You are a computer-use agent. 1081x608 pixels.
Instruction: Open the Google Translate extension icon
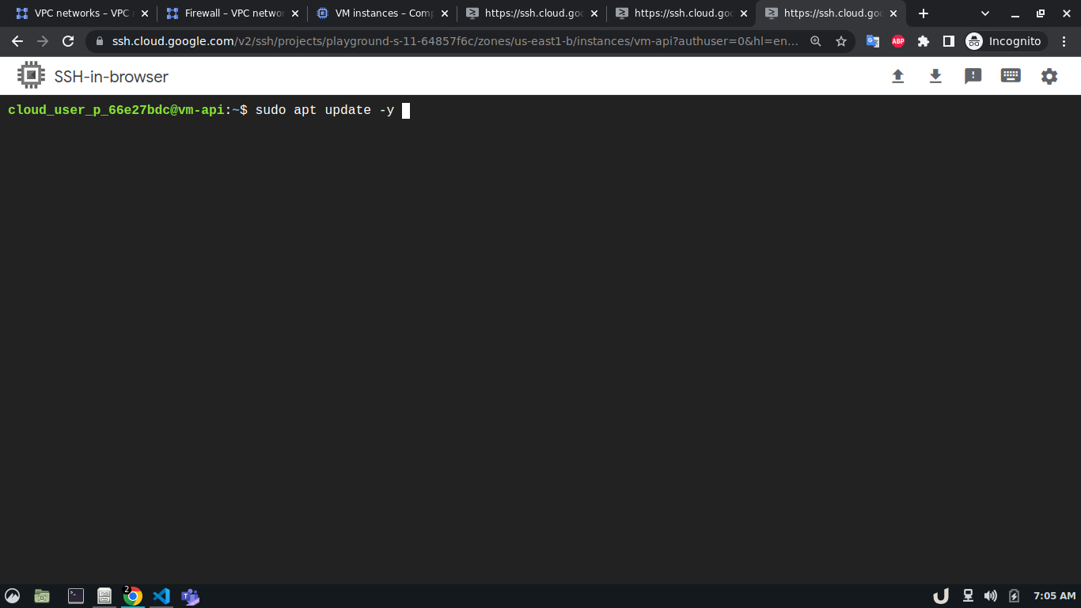point(873,41)
